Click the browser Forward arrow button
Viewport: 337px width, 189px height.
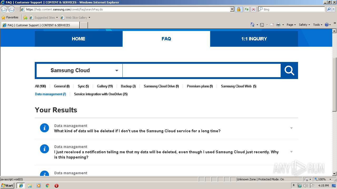coord(11,9)
